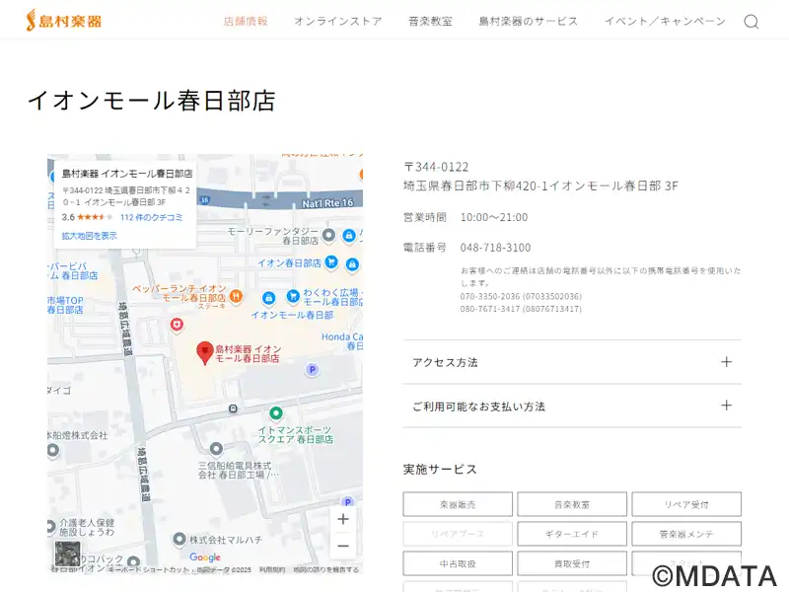Viewport: 789px width, 592px height.
Task: Open 店舗情報 menu item
Action: click(246, 21)
